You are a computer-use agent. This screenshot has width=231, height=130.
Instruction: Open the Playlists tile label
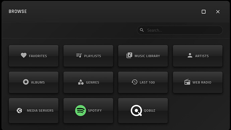tap(92, 56)
